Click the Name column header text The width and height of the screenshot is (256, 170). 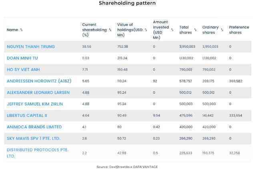[x=12, y=30]
